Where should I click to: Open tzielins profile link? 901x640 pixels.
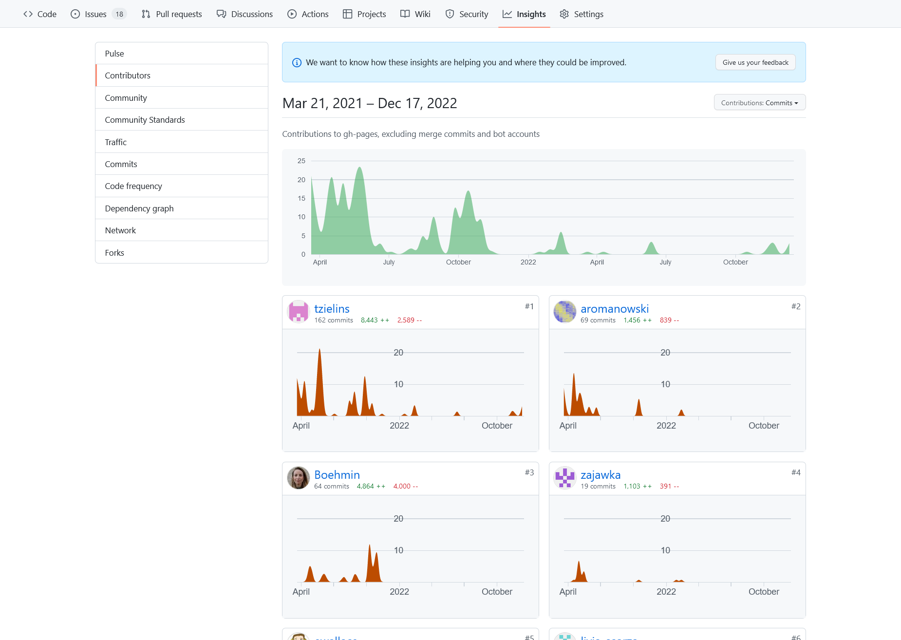pyautogui.click(x=332, y=309)
